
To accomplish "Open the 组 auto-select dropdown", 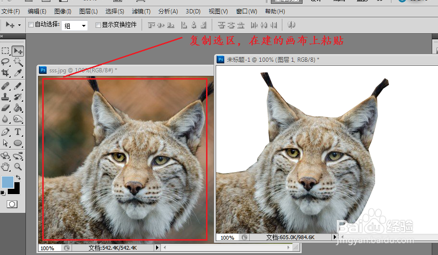I will (x=74, y=25).
